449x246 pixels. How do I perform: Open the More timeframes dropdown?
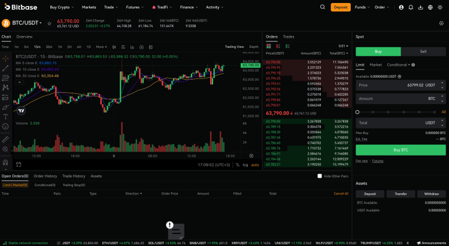click(101, 47)
